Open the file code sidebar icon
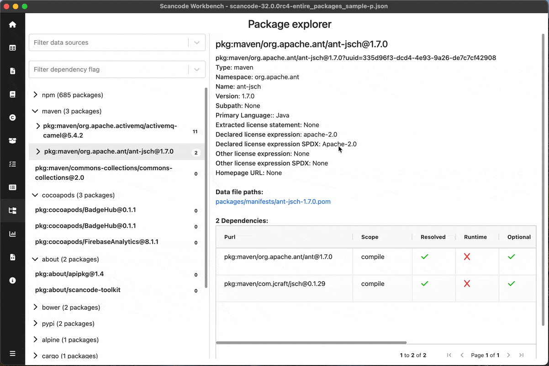Viewport: 549px width, 366px height. tap(12, 257)
